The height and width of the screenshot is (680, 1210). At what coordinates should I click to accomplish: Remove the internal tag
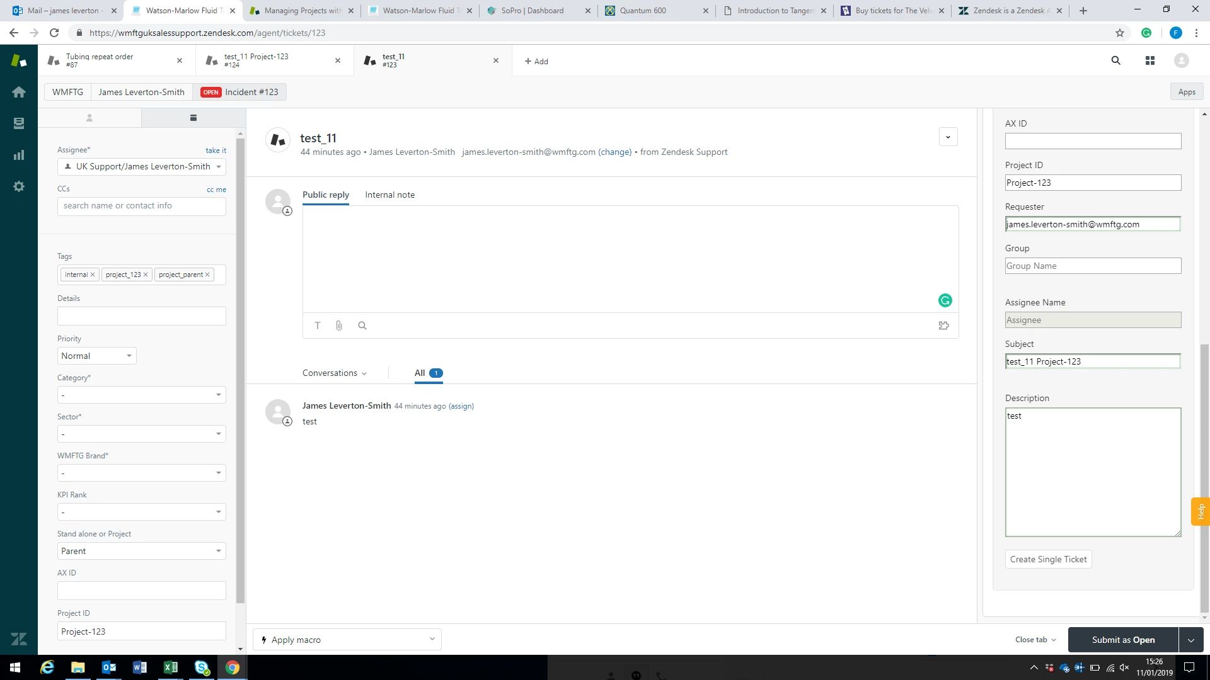(x=93, y=275)
